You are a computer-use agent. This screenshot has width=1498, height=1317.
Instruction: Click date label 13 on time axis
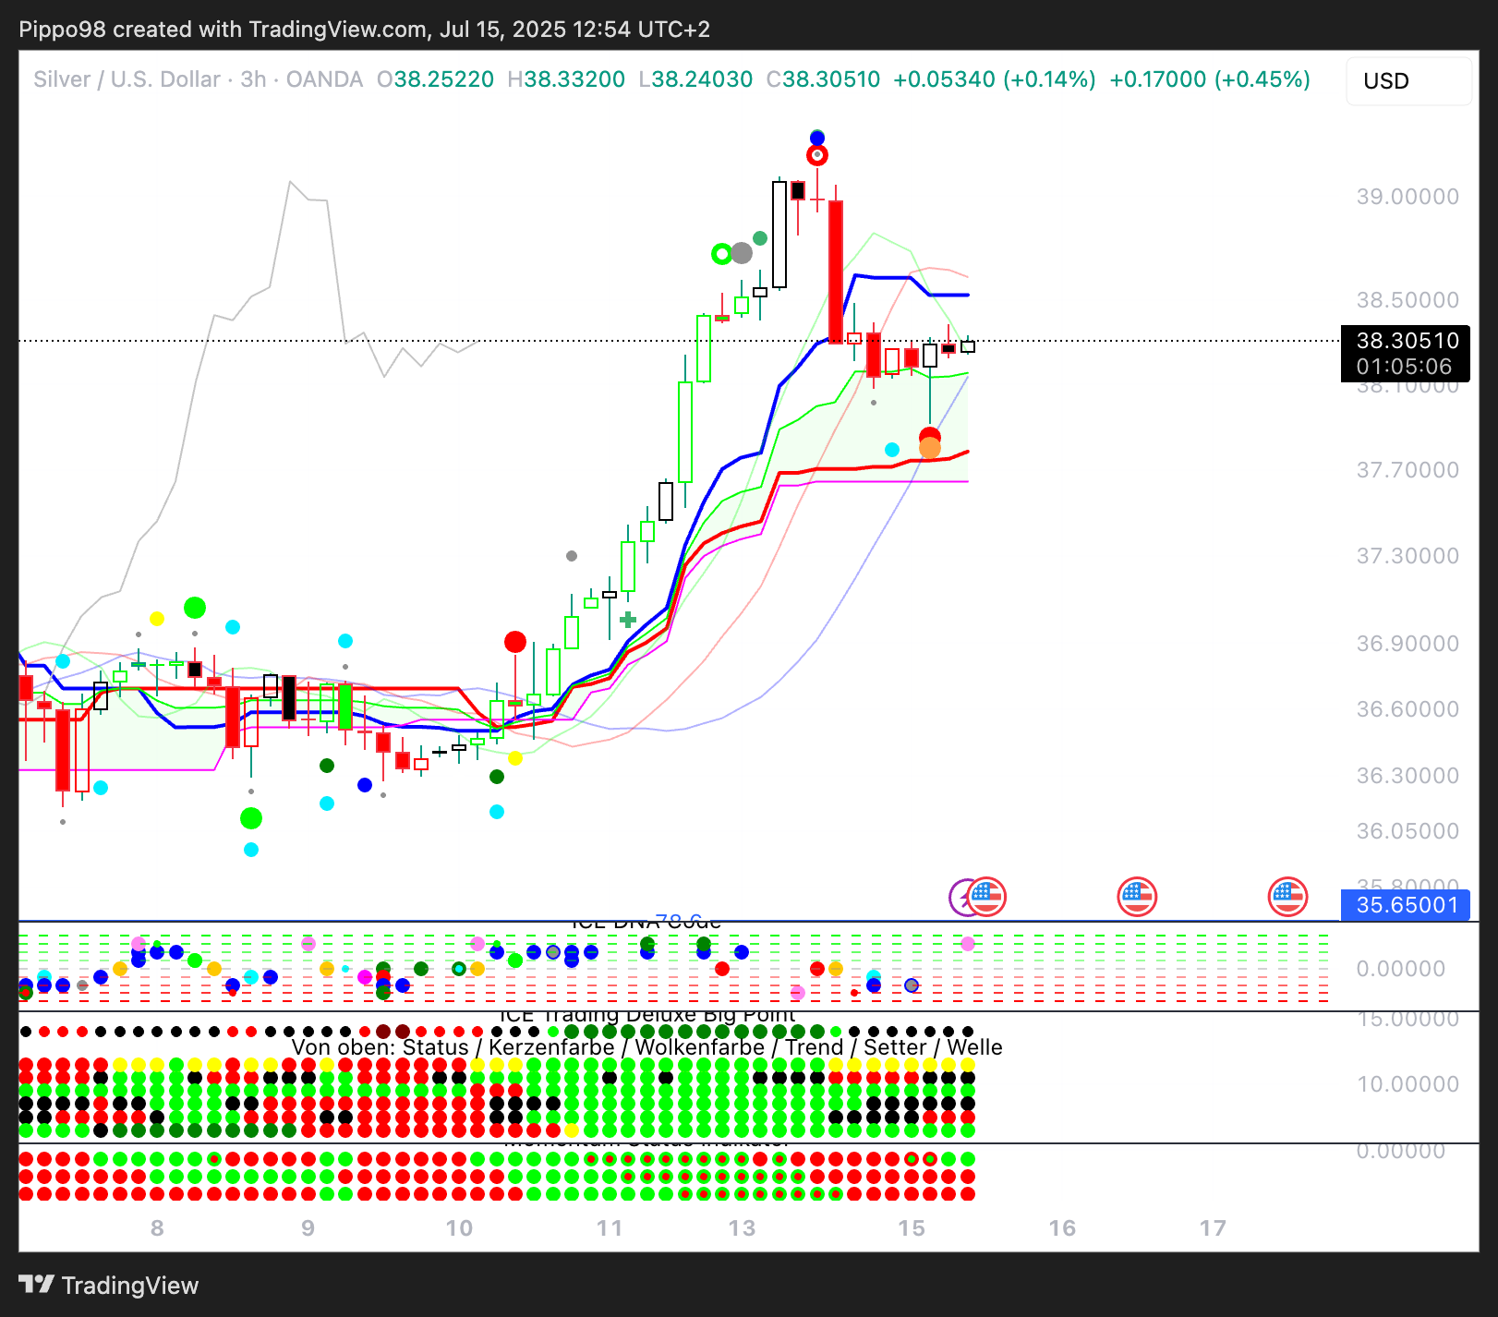tap(742, 1228)
